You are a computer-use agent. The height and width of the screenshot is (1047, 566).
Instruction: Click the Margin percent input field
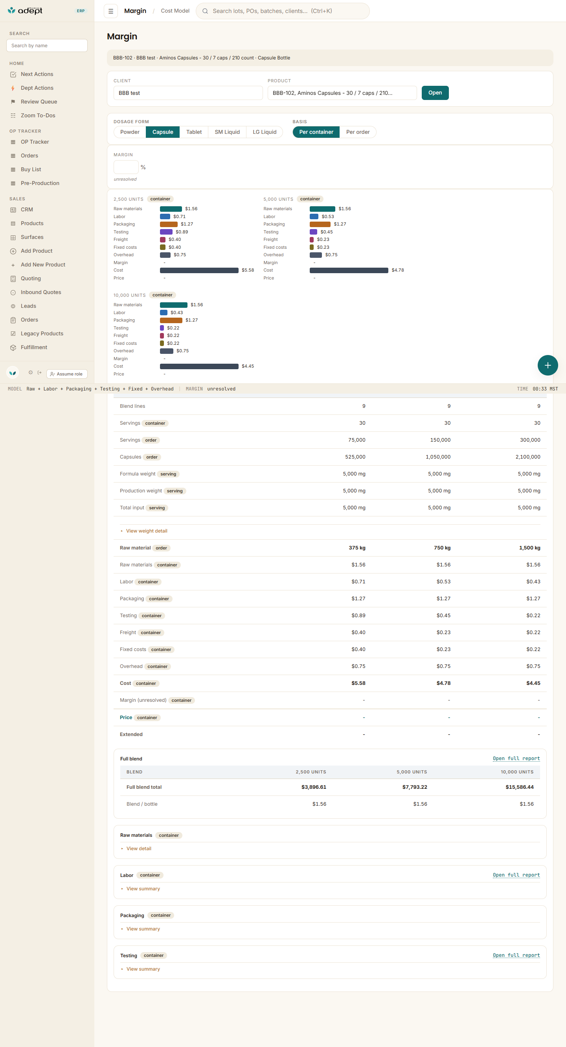click(126, 167)
